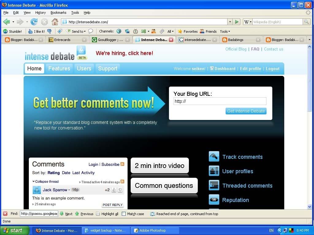Screen dimensions: 314x235
Task: Click the Stop loading icon
Action: pos(44,22)
